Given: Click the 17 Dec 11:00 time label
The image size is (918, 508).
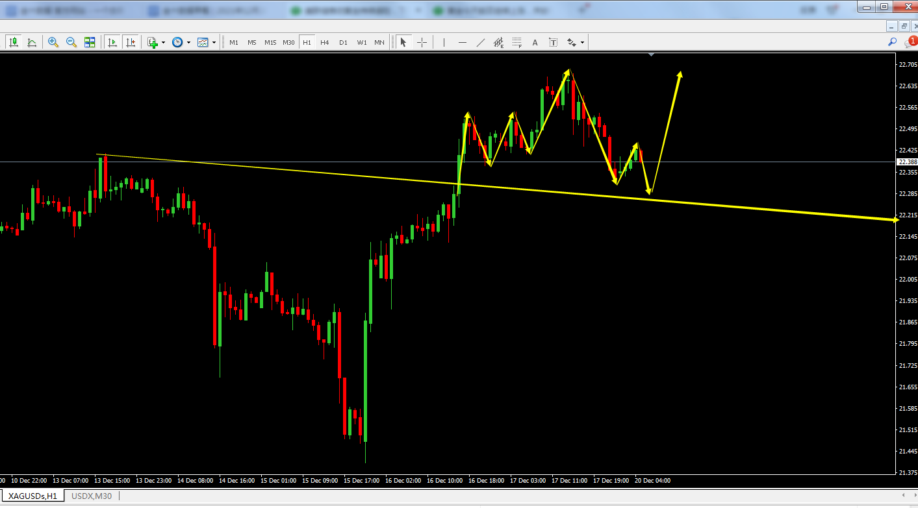Looking at the screenshot, I should click(x=570, y=481).
